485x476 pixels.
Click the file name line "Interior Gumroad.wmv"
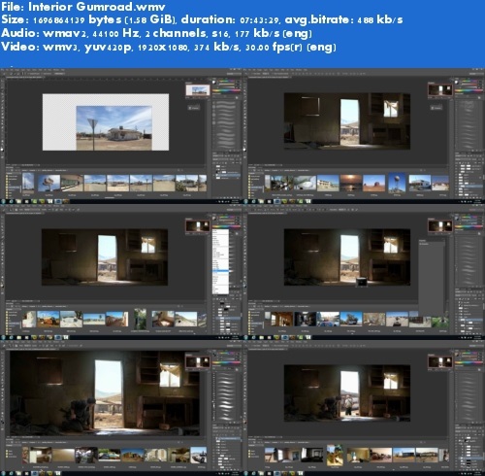coord(83,7)
